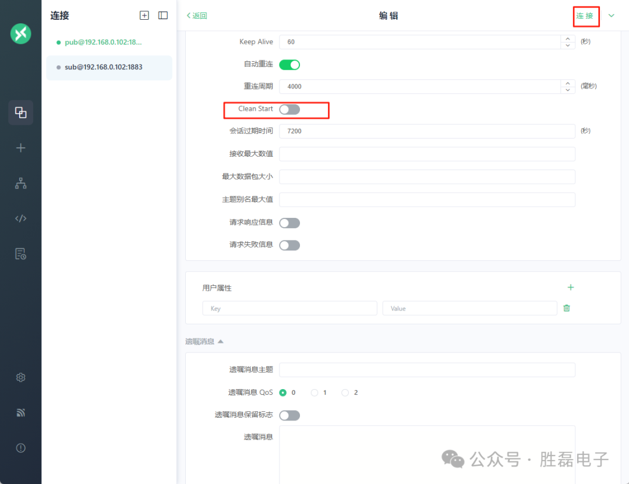The width and height of the screenshot is (629, 484).
Task: Open the About info icon
Action: (x=20, y=448)
